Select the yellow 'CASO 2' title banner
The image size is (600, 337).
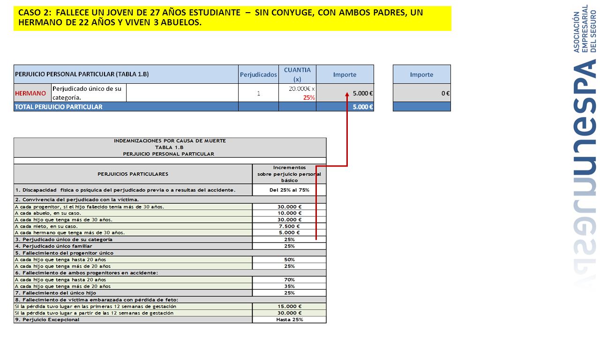232,18
